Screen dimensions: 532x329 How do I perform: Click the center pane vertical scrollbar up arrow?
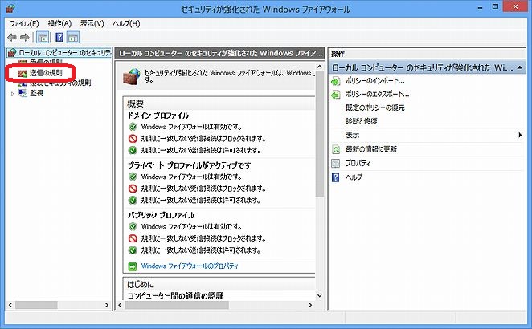320,67
